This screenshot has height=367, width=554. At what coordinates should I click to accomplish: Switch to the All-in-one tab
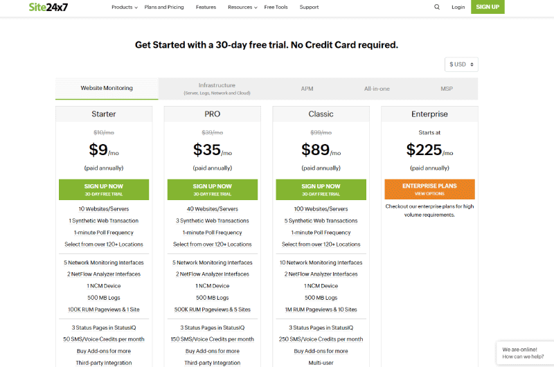377,89
